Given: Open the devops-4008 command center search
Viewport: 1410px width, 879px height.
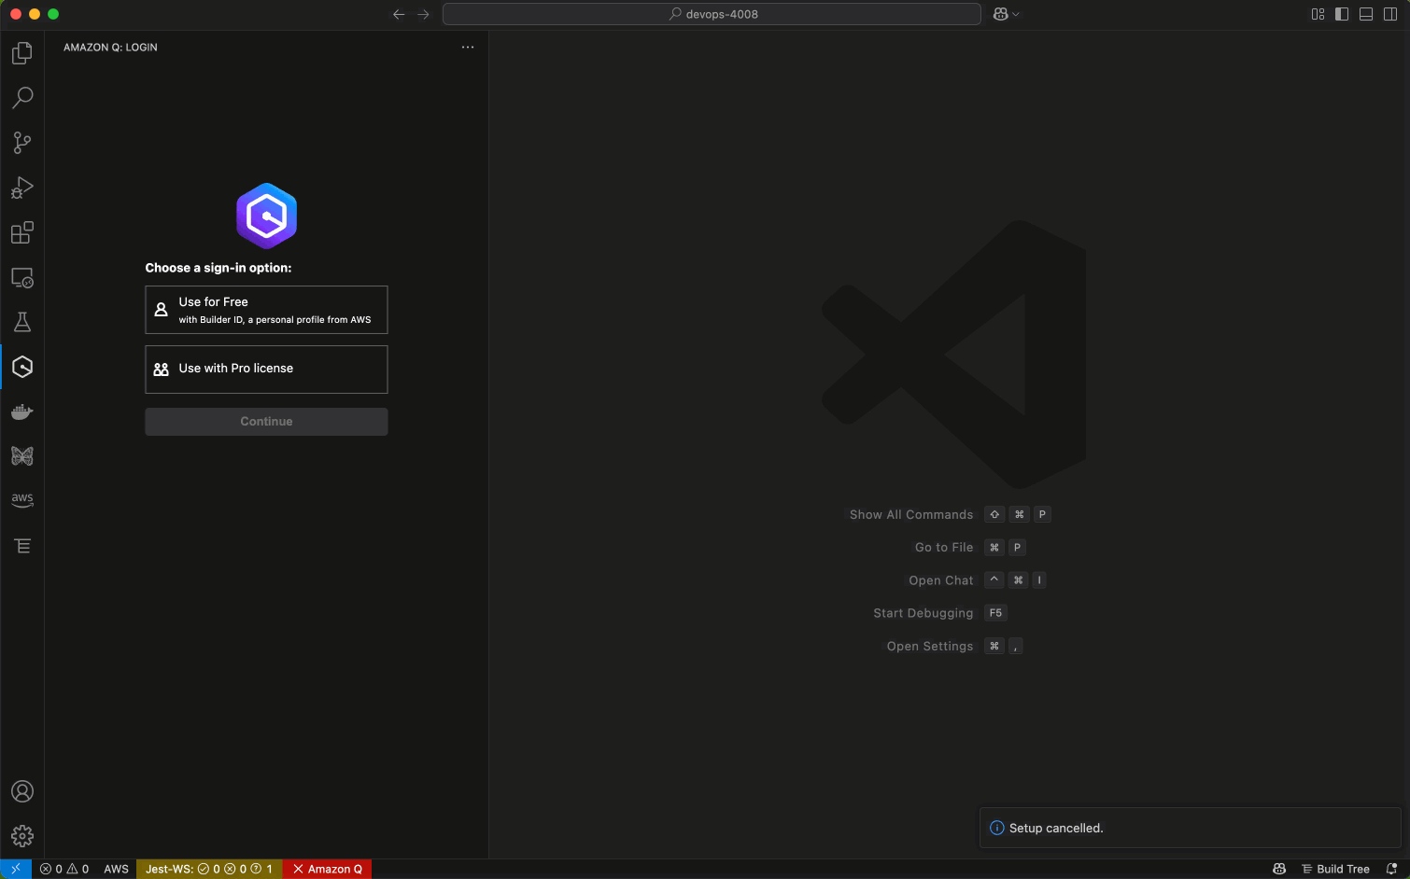Looking at the screenshot, I should 712,14.
